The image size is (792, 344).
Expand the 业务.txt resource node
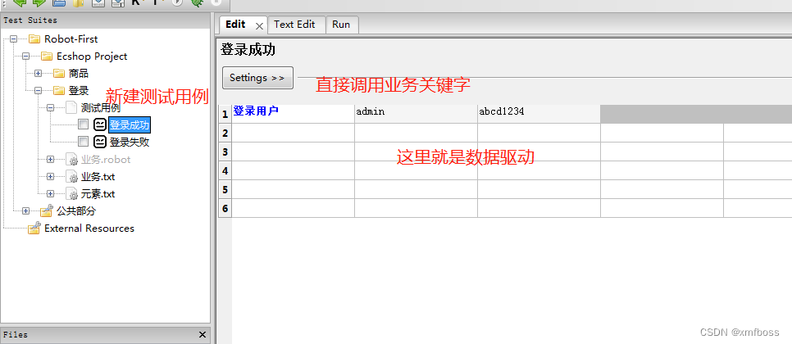[51, 177]
